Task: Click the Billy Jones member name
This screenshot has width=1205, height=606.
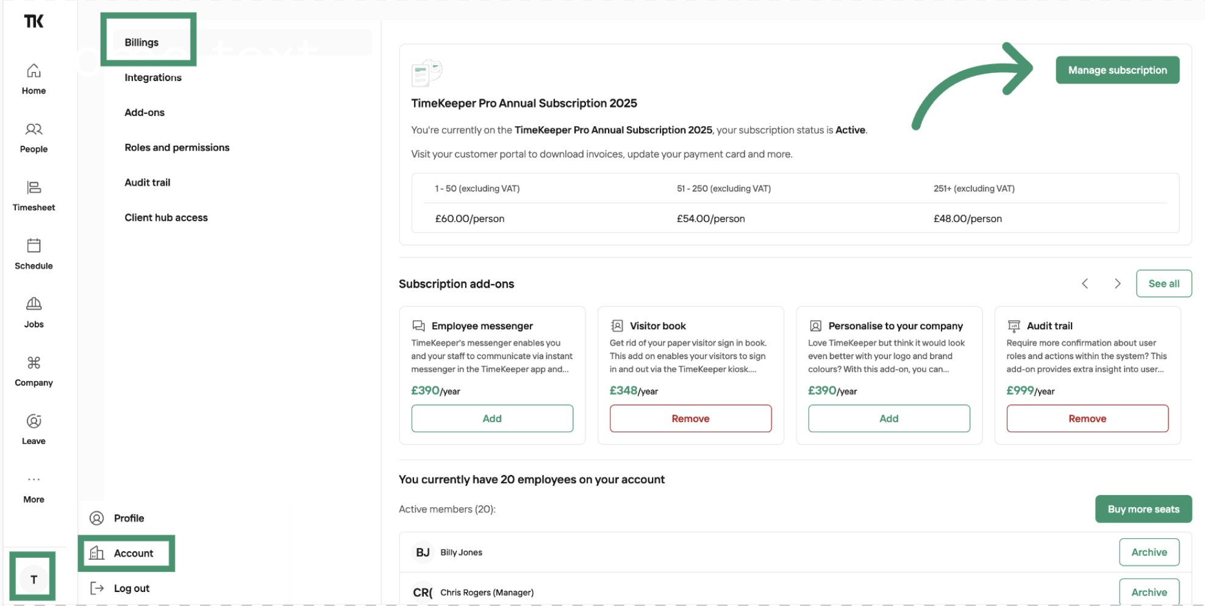Action: coord(461,552)
